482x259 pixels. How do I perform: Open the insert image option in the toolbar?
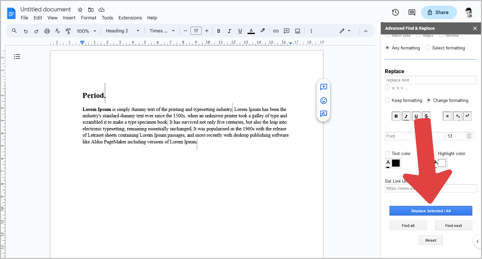point(297,31)
